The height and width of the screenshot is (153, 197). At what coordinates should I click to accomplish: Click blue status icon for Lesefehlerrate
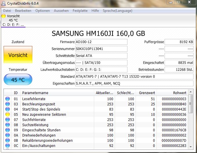(8, 99)
